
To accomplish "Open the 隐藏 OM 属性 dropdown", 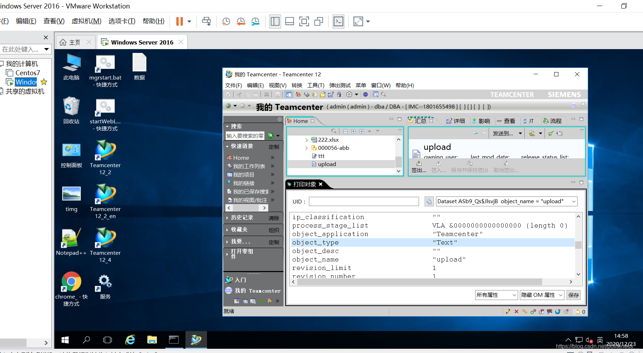I will point(561,295).
